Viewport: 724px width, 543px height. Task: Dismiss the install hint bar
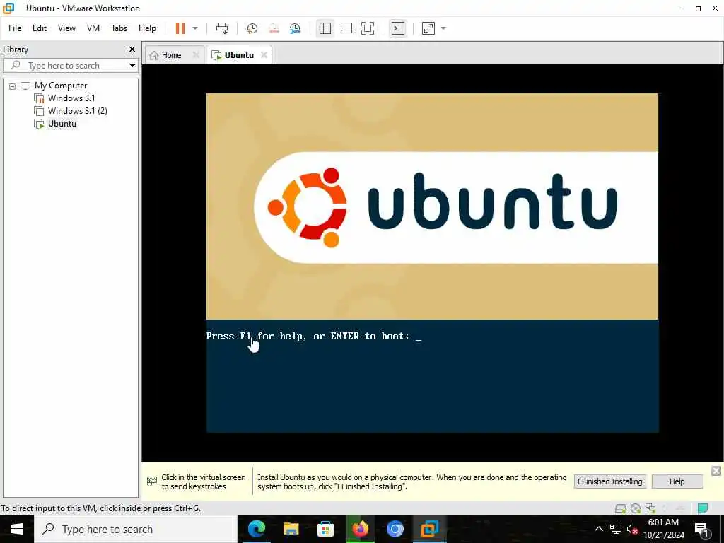click(x=716, y=471)
